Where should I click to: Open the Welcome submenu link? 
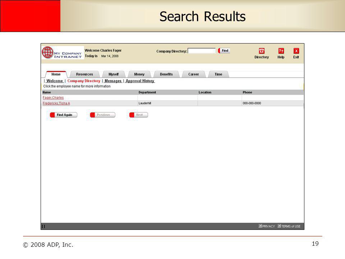point(55,81)
